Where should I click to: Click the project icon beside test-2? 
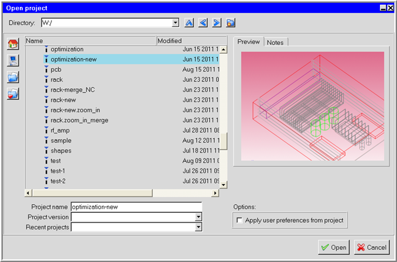pyautogui.click(x=46, y=181)
